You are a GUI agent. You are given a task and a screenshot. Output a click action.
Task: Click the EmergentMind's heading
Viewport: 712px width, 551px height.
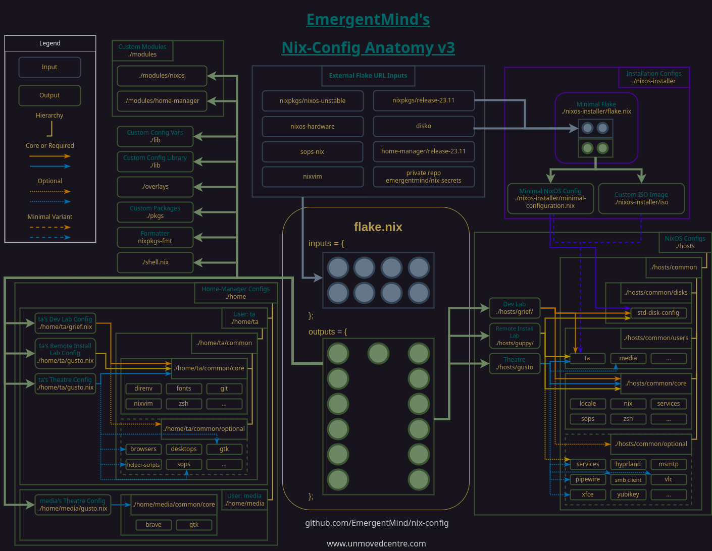pyautogui.click(x=368, y=19)
